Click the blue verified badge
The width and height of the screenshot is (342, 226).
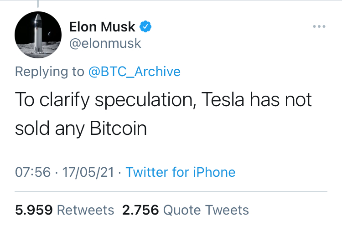click(145, 26)
